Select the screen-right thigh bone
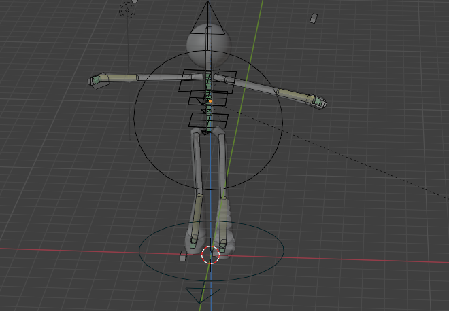This screenshot has height=311, width=449. 222,164
